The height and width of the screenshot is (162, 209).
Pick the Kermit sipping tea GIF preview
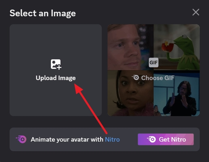click(x=176, y=47)
